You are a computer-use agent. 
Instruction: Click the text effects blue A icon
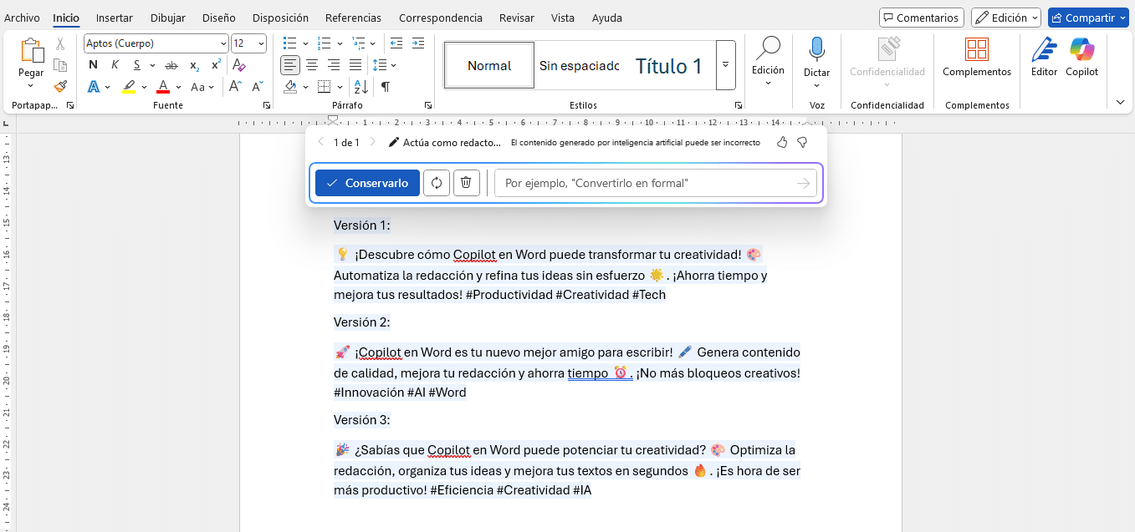pyautogui.click(x=93, y=87)
